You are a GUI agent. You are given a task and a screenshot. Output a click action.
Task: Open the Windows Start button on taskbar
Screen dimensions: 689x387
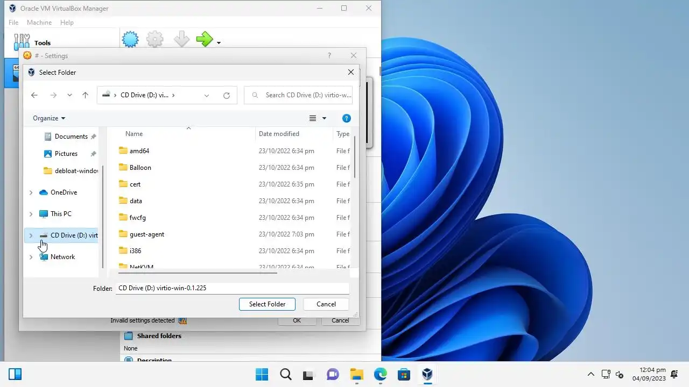[262, 374]
